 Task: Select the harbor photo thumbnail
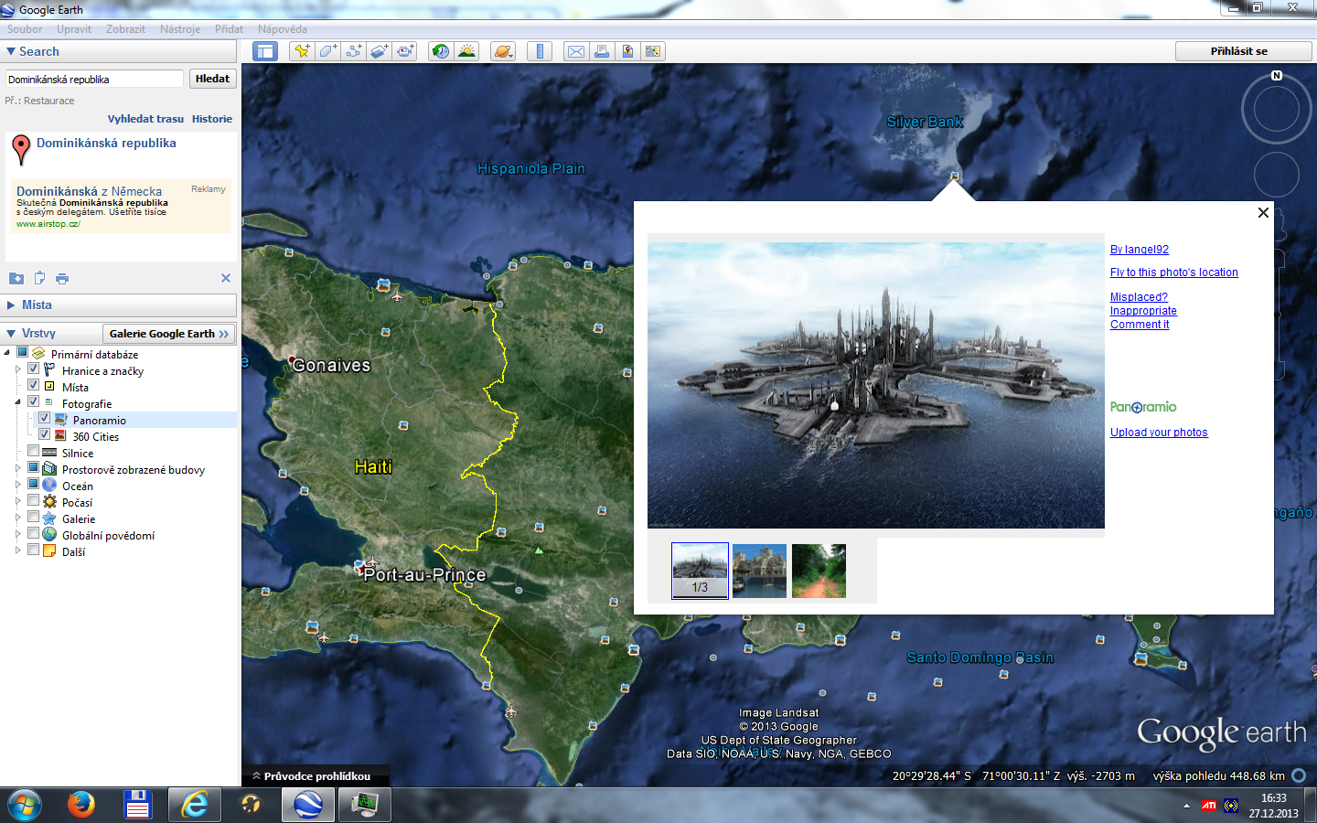pyautogui.click(x=759, y=572)
